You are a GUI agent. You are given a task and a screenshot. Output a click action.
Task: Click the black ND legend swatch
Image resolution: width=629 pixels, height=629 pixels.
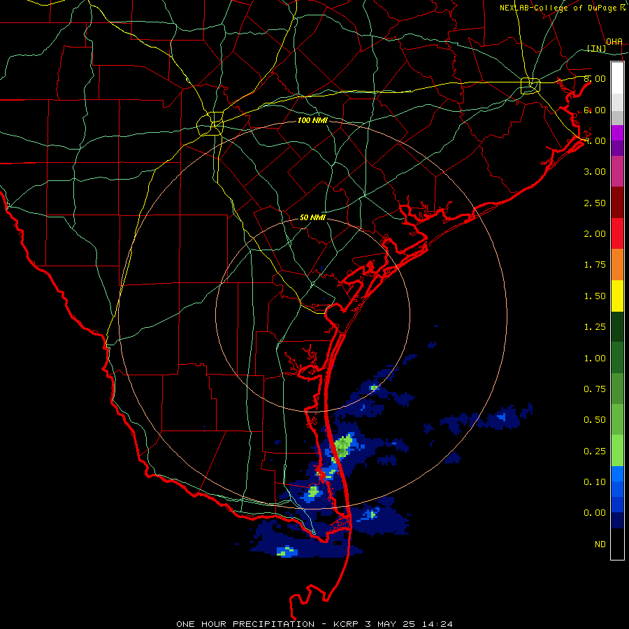coord(617,544)
